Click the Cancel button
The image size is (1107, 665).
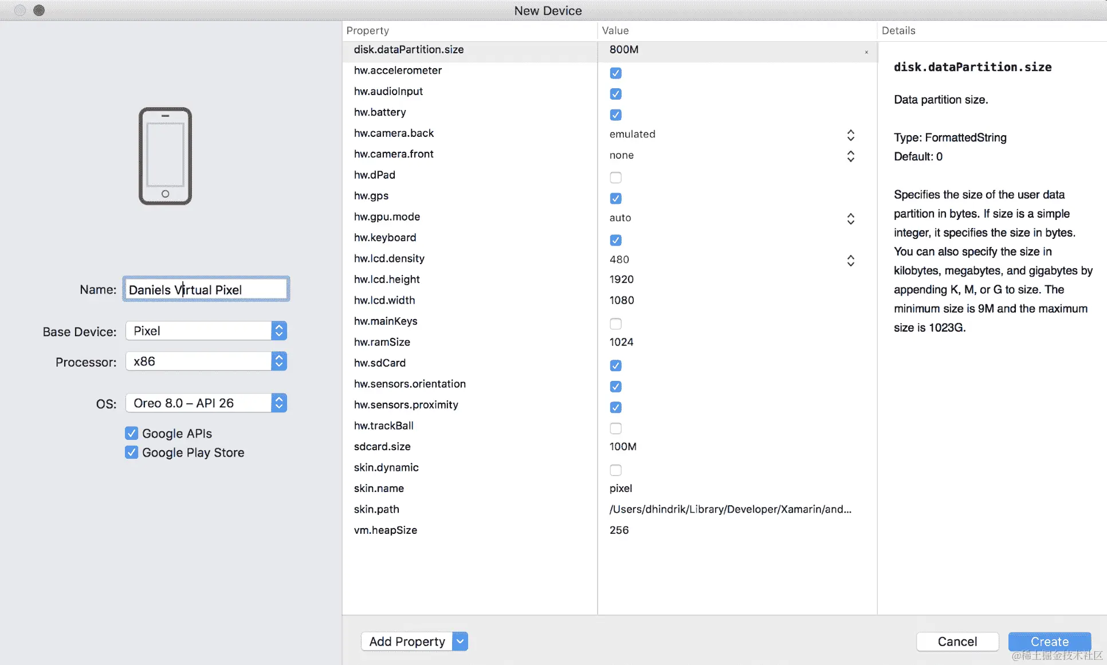pyautogui.click(x=957, y=642)
